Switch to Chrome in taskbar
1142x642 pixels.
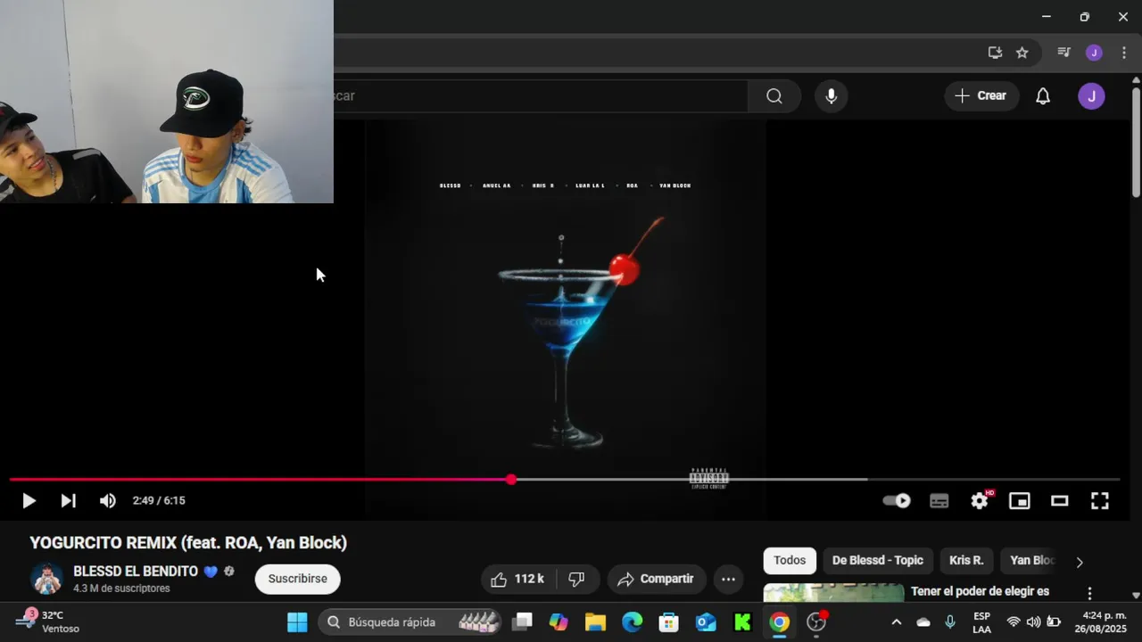[x=780, y=622]
